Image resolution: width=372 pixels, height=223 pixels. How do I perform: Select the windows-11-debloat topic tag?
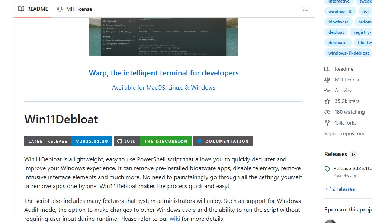tap(348, 53)
